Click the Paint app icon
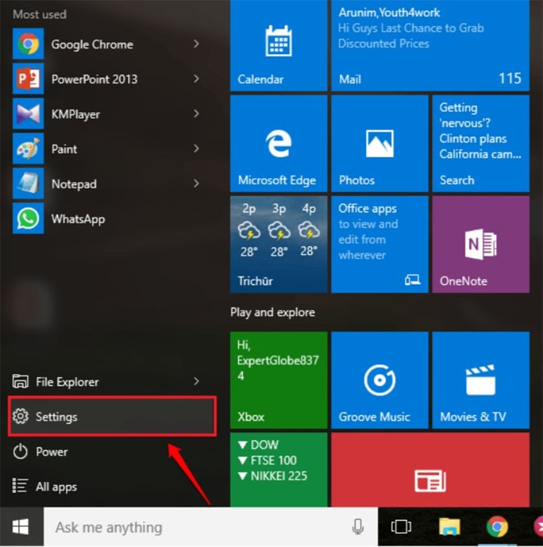 point(28,149)
